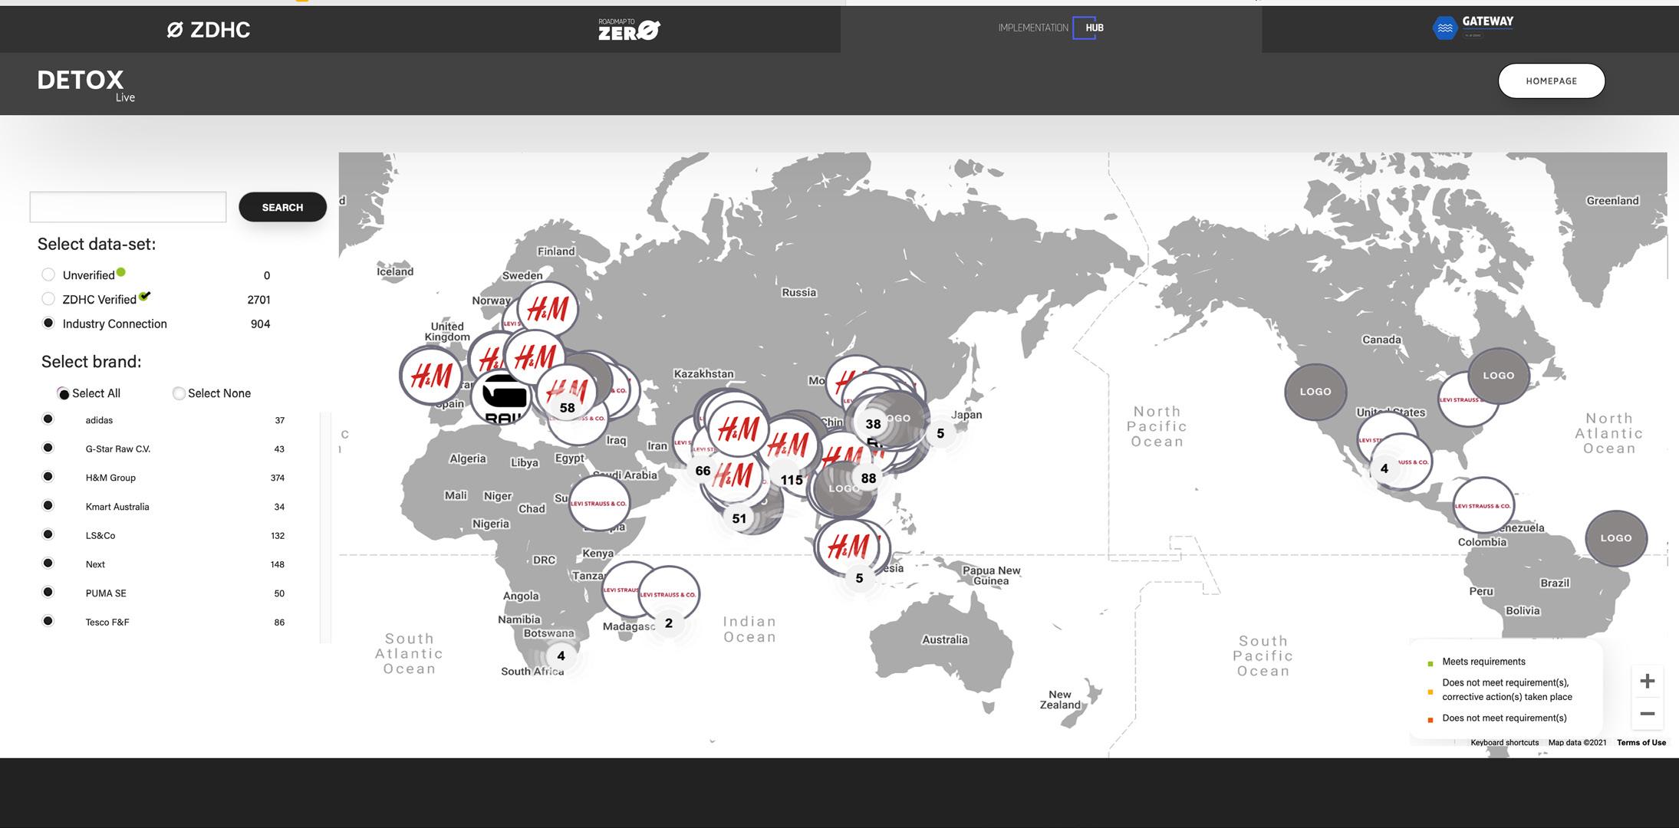Zoom in the map with plus

[1647, 681]
